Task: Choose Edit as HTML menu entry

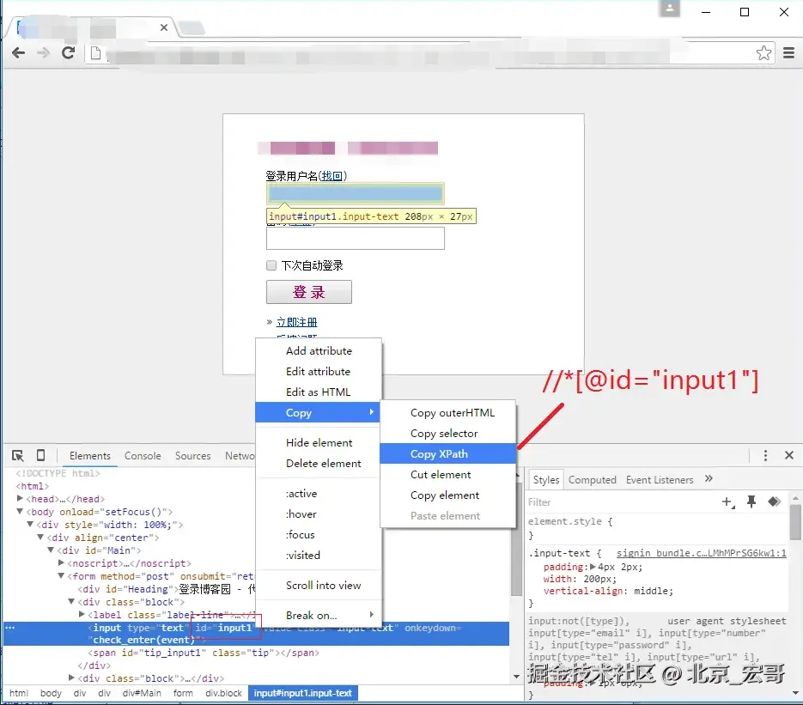Action: [x=319, y=392]
